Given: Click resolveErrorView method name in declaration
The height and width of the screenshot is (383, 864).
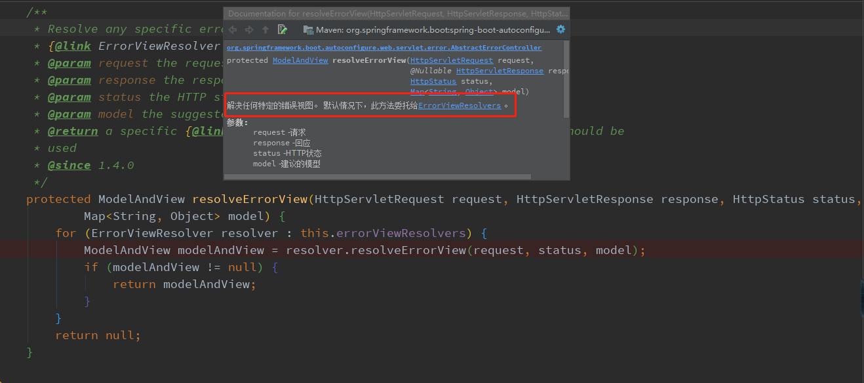Looking at the screenshot, I should [250, 199].
